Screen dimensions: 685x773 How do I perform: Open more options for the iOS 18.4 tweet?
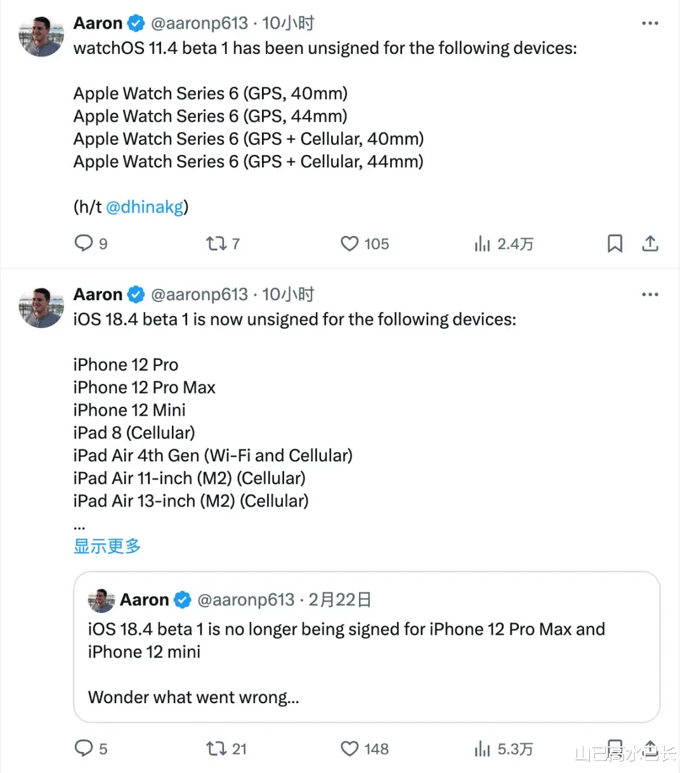(650, 294)
